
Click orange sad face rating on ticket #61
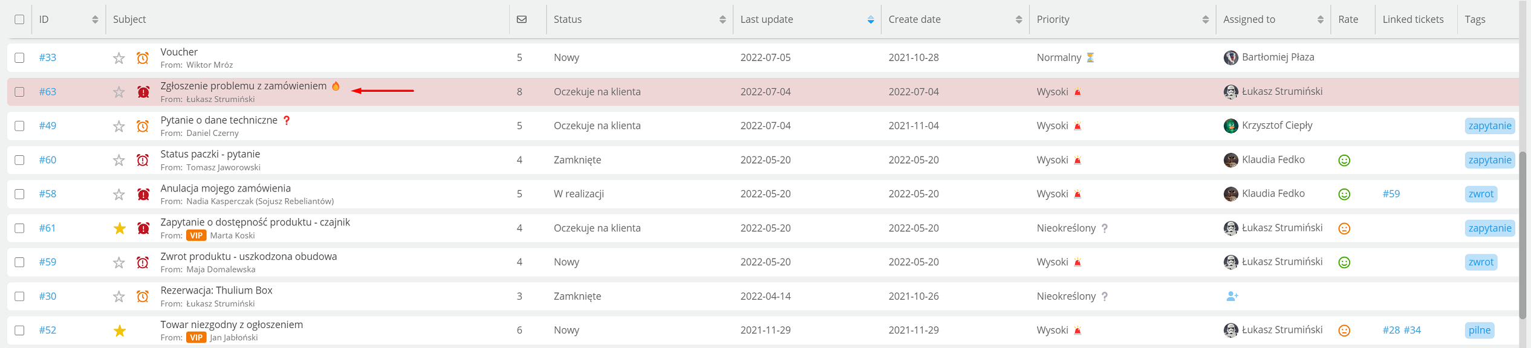[1344, 228]
